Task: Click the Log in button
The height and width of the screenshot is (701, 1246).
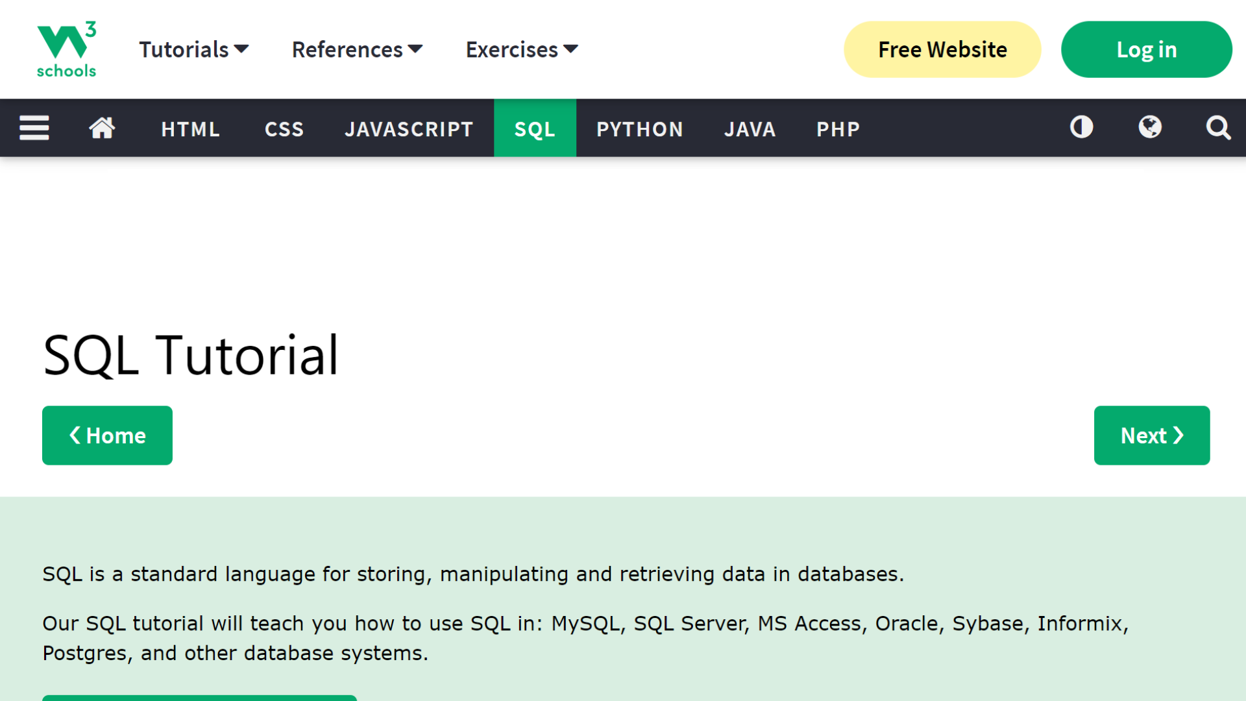Action: pyautogui.click(x=1146, y=49)
